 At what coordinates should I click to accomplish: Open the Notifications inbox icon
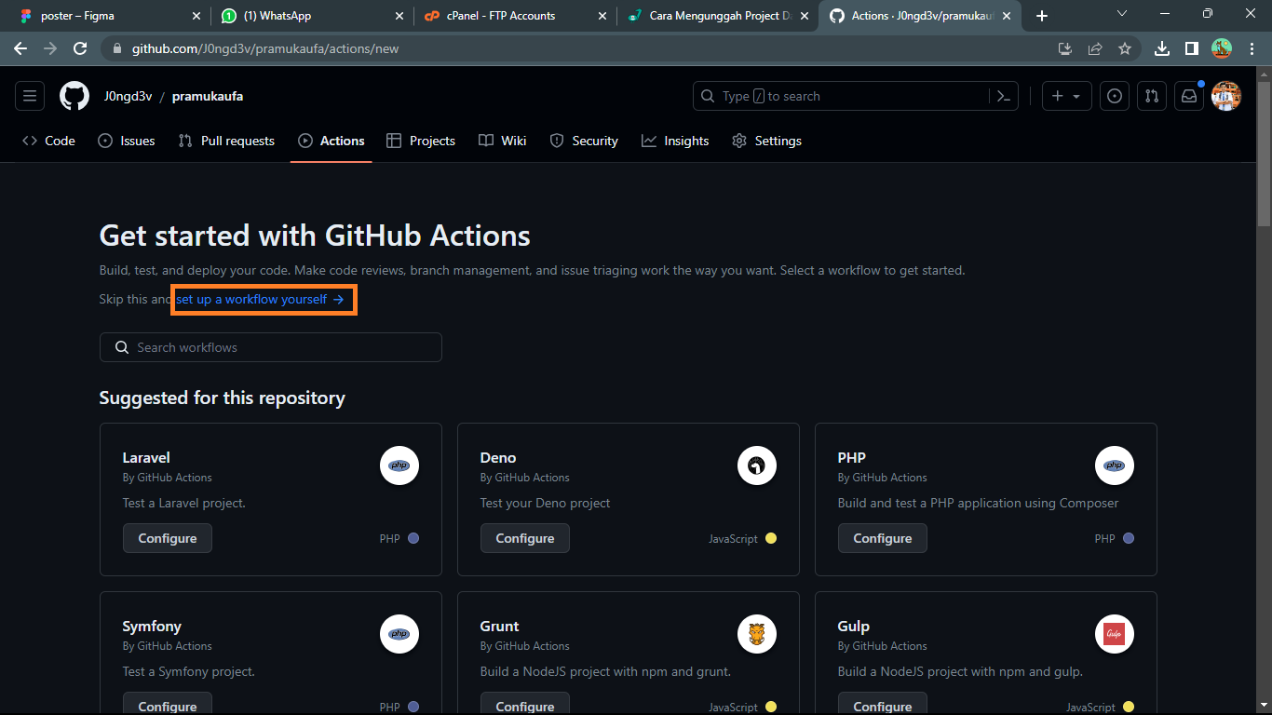(1189, 96)
